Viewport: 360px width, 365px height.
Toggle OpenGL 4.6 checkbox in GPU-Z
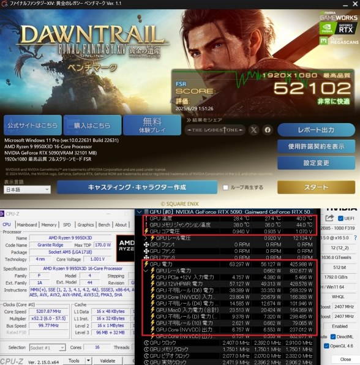[x=326, y=346]
